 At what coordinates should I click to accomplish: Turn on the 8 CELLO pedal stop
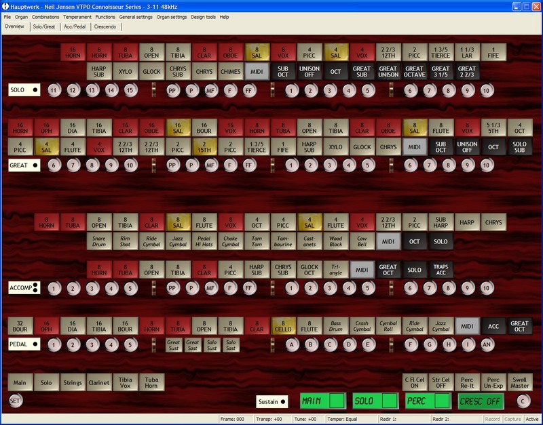coord(282,326)
